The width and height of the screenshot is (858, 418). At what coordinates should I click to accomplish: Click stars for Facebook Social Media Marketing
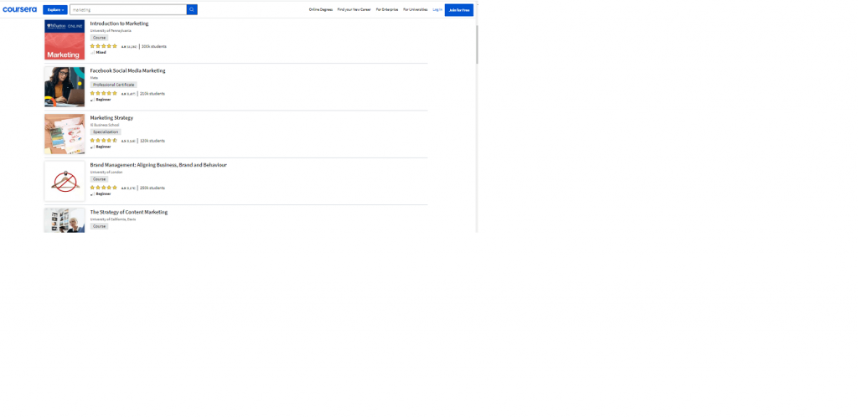point(103,94)
